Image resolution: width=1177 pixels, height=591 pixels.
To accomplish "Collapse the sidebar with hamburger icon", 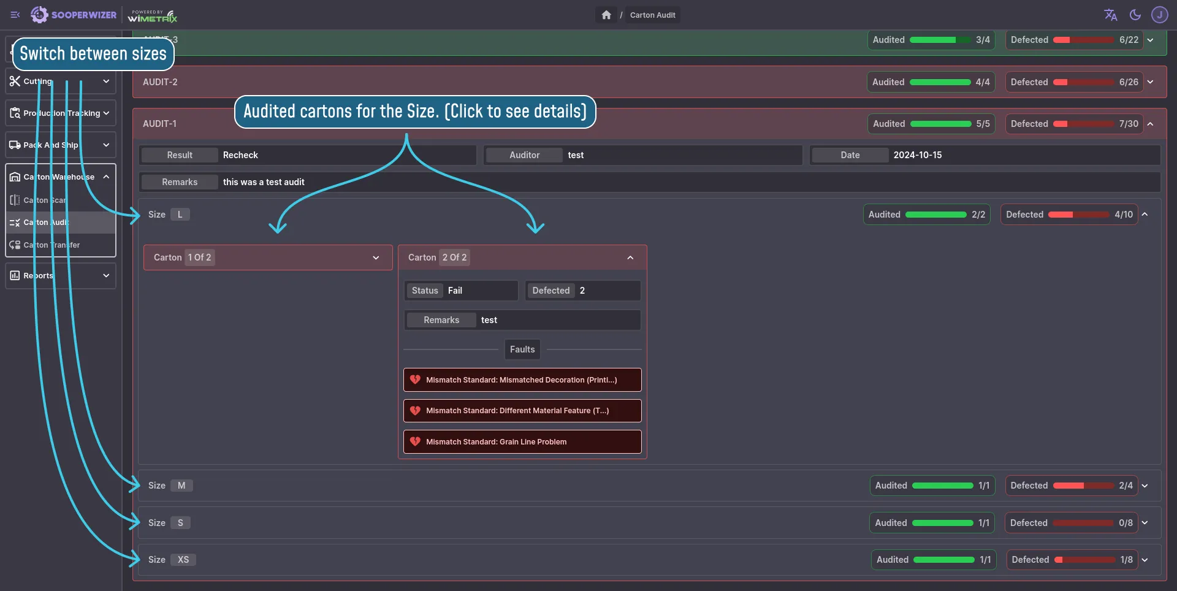I will [15, 15].
